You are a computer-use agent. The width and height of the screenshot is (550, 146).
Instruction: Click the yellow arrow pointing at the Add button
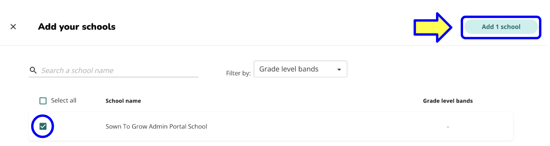(x=433, y=27)
